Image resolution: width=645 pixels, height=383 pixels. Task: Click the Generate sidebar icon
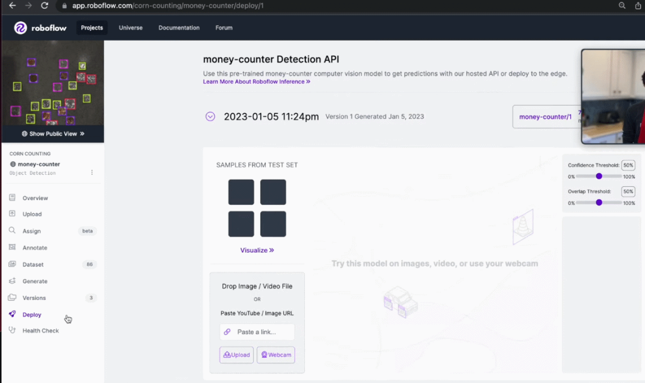pyautogui.click(x=13, y=280)
